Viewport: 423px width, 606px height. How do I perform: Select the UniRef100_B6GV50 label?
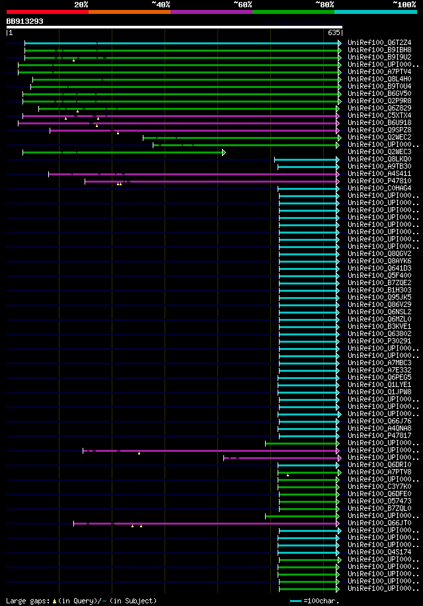pyautogui.click(x=379, y=93)
